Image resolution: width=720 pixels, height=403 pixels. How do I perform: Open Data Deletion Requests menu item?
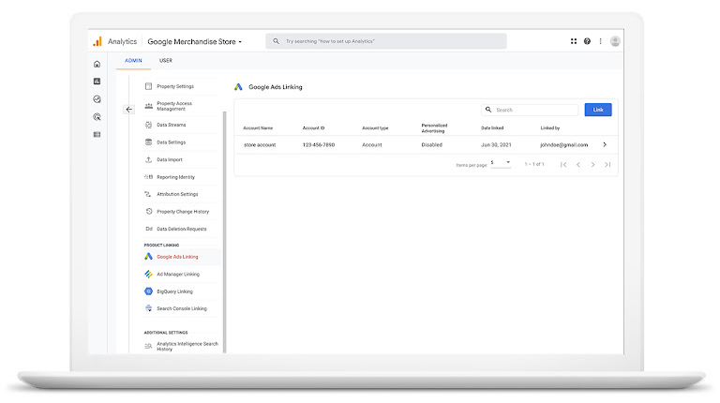point(180,229)
